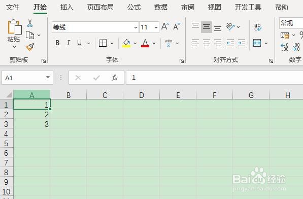
Task: Expand the font name dropdown arrow
Action: pos(136,27)
